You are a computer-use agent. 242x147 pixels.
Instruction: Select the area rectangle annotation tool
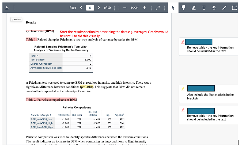(234, 8)
